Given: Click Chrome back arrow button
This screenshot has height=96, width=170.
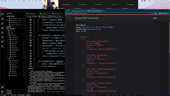Looking at the screenshot, I should point(66,13).
